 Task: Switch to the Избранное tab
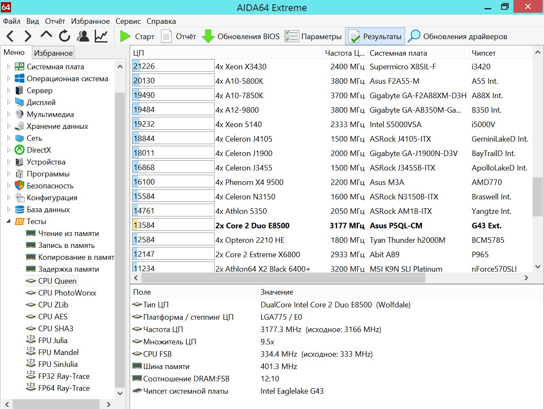click(x=53, y=53)
